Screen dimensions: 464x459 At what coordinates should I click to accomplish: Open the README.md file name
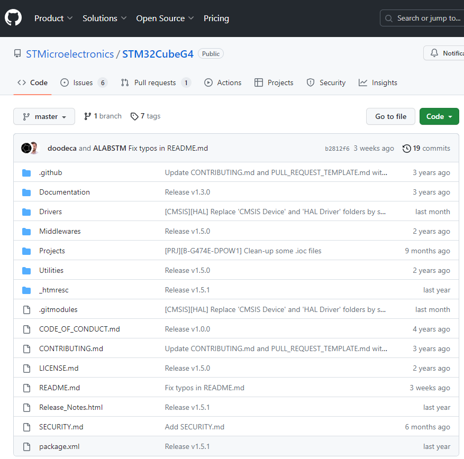pyautogui.click(x=59, y=388)
